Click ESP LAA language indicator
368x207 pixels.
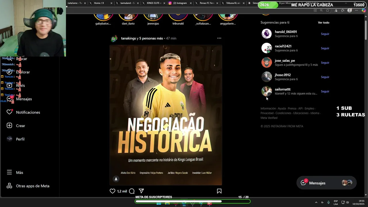336,202
